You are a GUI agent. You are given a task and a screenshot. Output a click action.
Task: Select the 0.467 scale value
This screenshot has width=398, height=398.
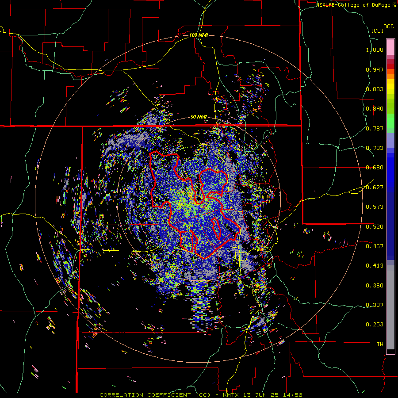(x=375, y=246)
